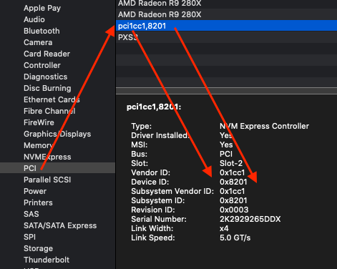The height and width of the screenshot is (269, 337).
Task: Open the Memory section
Action: pos(38,145)
